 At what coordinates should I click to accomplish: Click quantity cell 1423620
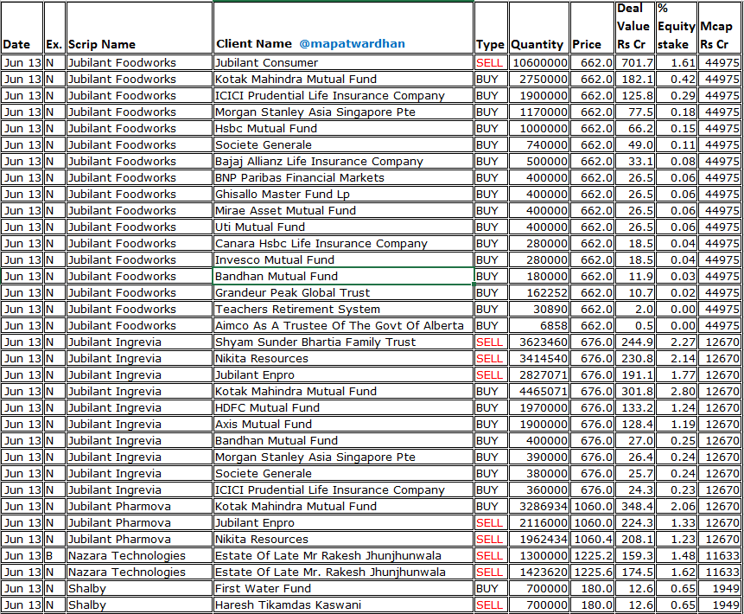(x=539, y=572)
